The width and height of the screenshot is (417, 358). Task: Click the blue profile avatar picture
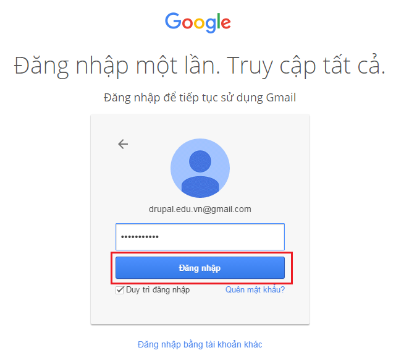200,168
